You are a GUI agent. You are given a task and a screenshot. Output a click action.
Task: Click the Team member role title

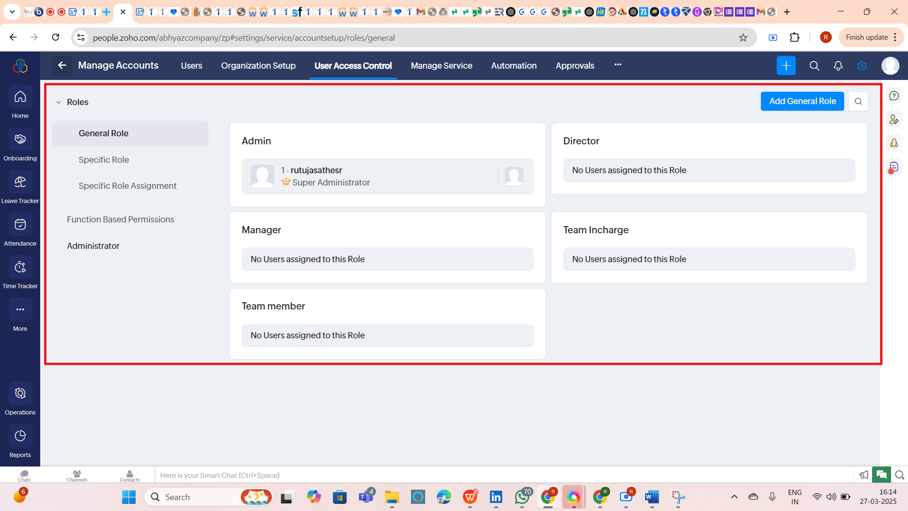pyautogui.click(x=273, y=306)
